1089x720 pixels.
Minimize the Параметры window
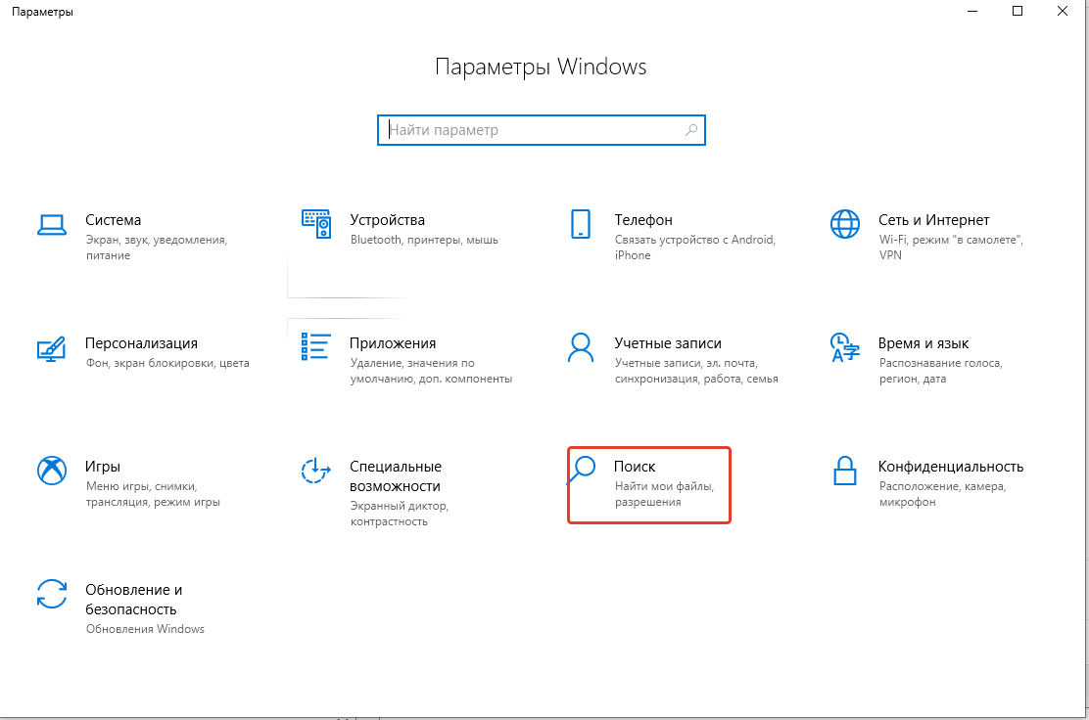pyautogui.click(x=972, y=11)
